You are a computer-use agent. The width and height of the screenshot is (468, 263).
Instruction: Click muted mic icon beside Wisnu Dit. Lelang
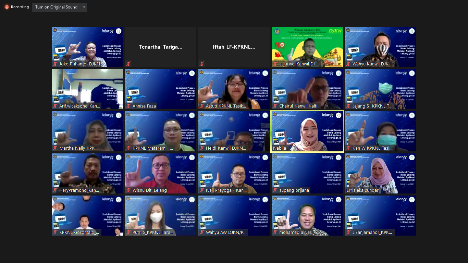point(128,190)
